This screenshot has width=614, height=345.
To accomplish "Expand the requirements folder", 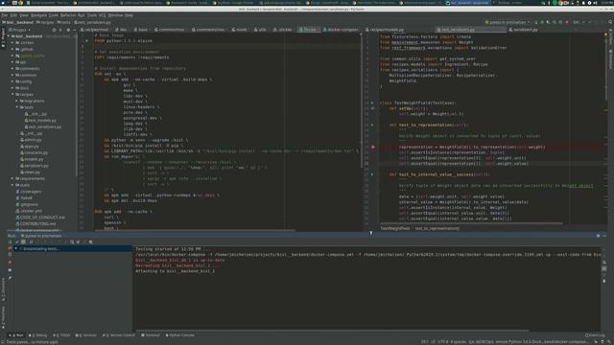I will [x=12, y=178].
